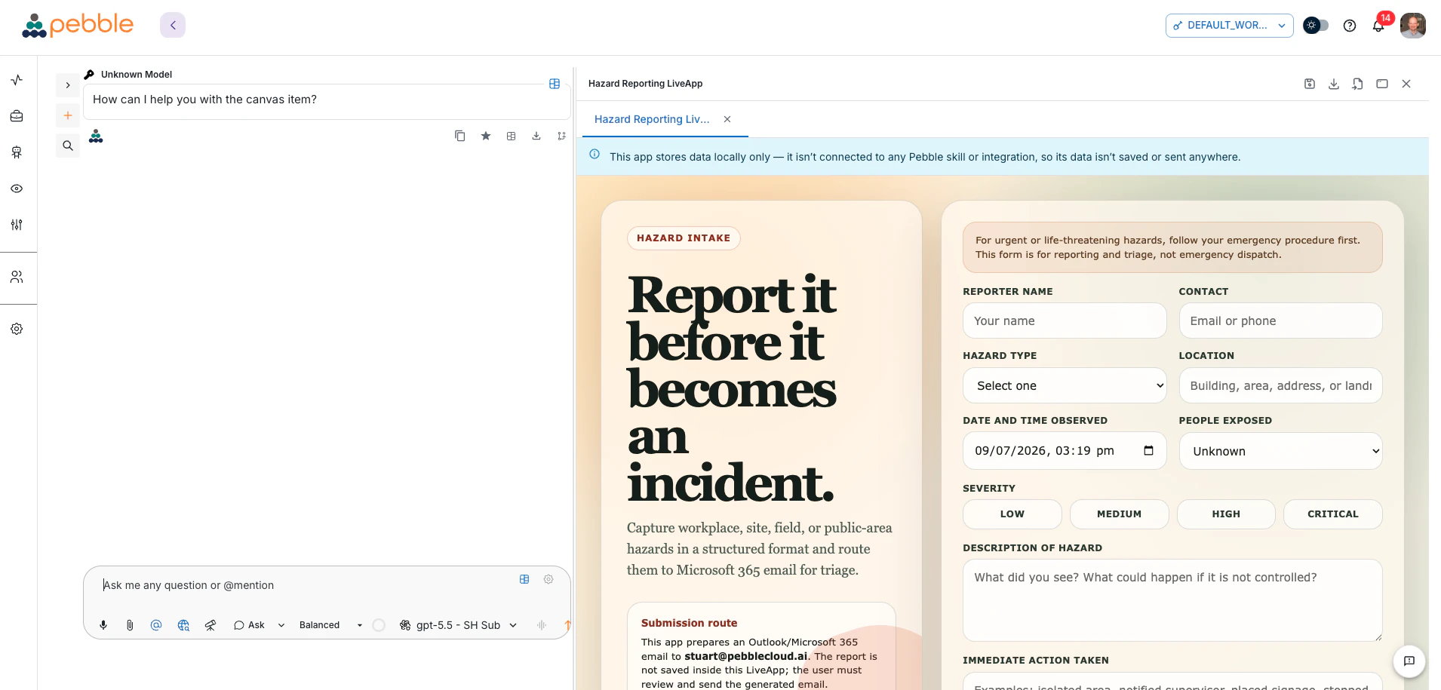Open the briefcase sidebar icon
This screenshot has height=690, width=1441.
(17, 116)
